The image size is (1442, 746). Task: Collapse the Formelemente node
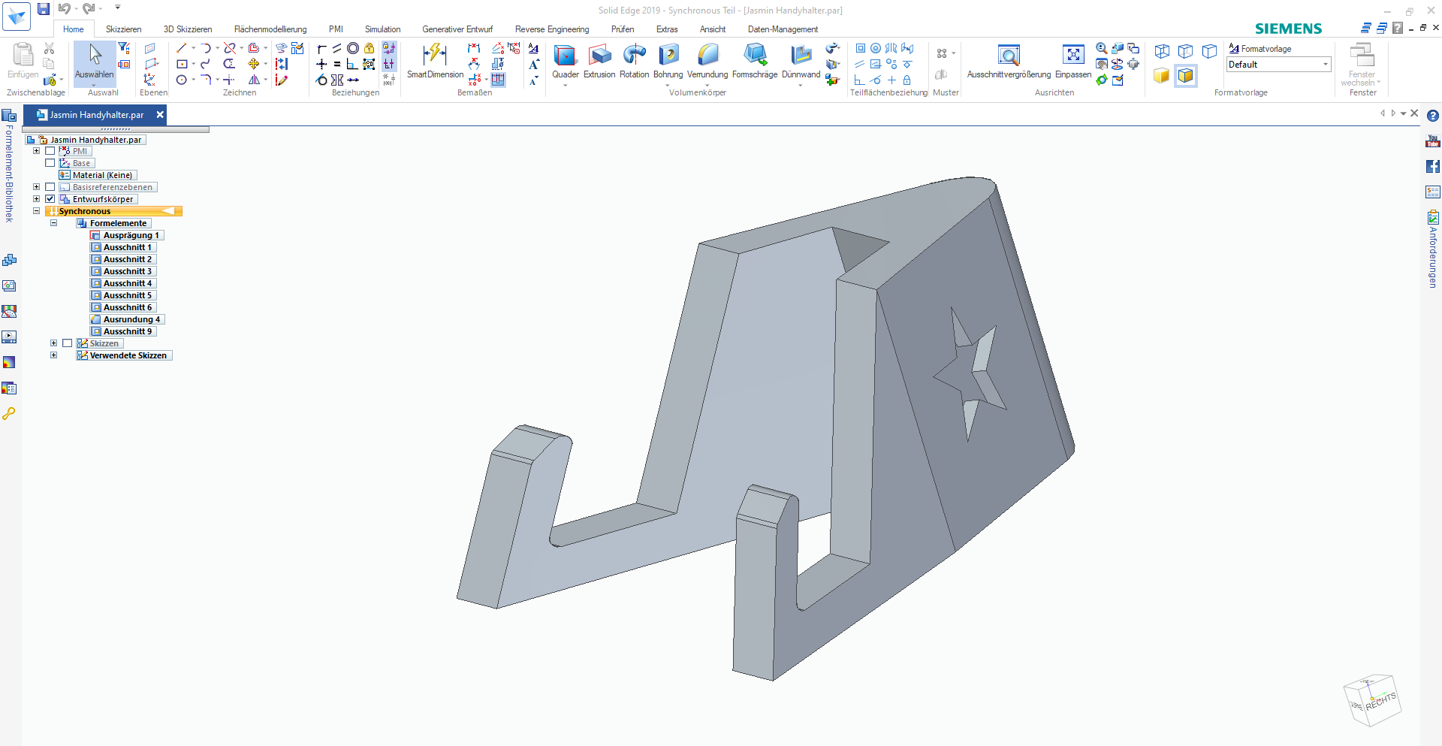(53, 223)
